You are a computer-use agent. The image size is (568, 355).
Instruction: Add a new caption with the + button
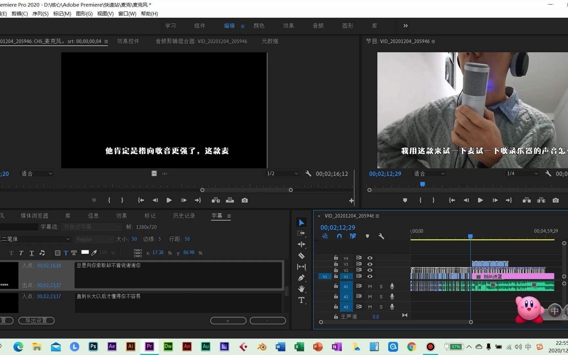coord(228,320)
